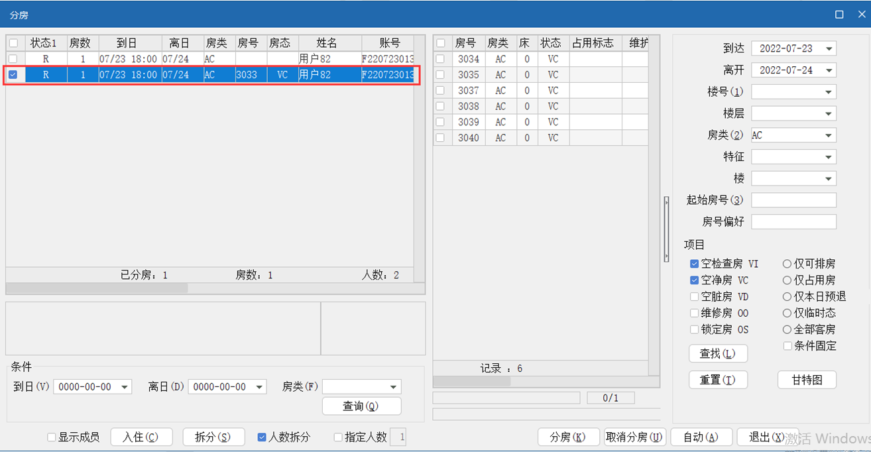Toggle select-all checkbox in reservation list header

[13, 43]
